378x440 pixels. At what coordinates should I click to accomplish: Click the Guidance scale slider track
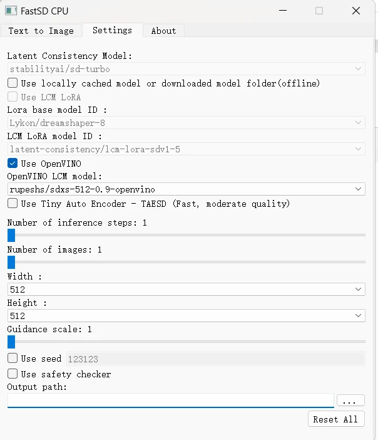[x=186, y=342]
